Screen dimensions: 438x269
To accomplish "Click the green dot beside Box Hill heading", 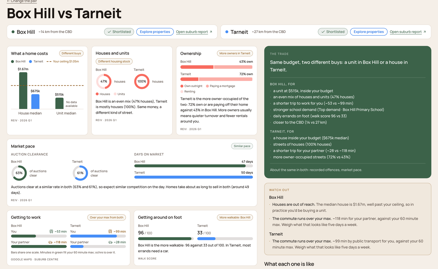I will (x=13, y=32).
